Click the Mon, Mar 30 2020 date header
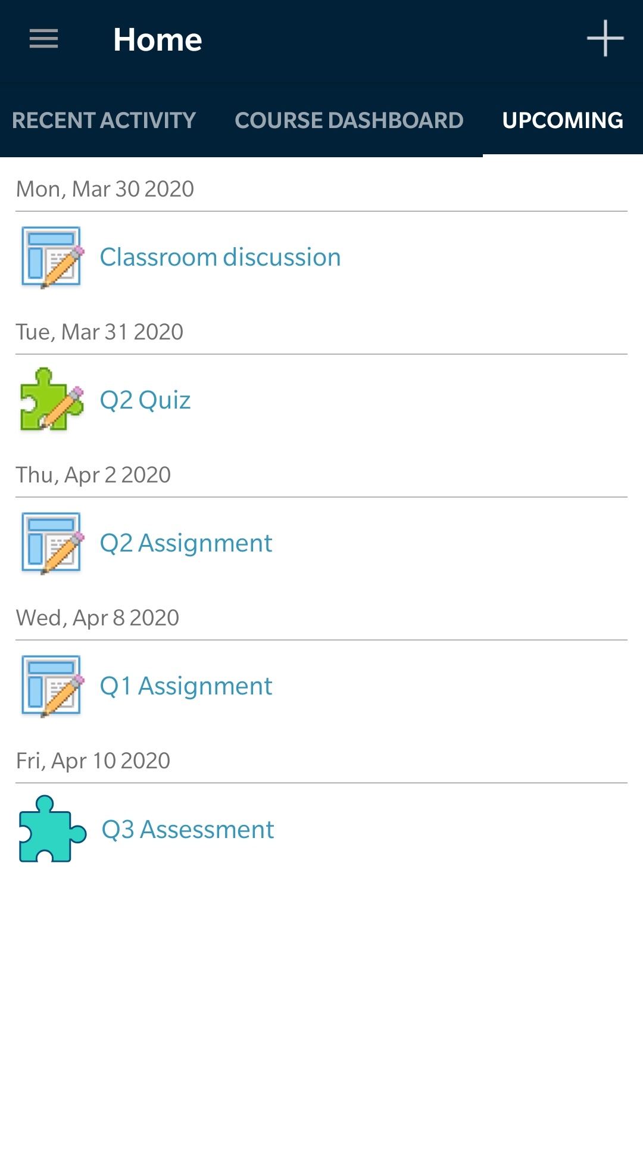This screenshot has width=643, height=1165. click(105, 189)
